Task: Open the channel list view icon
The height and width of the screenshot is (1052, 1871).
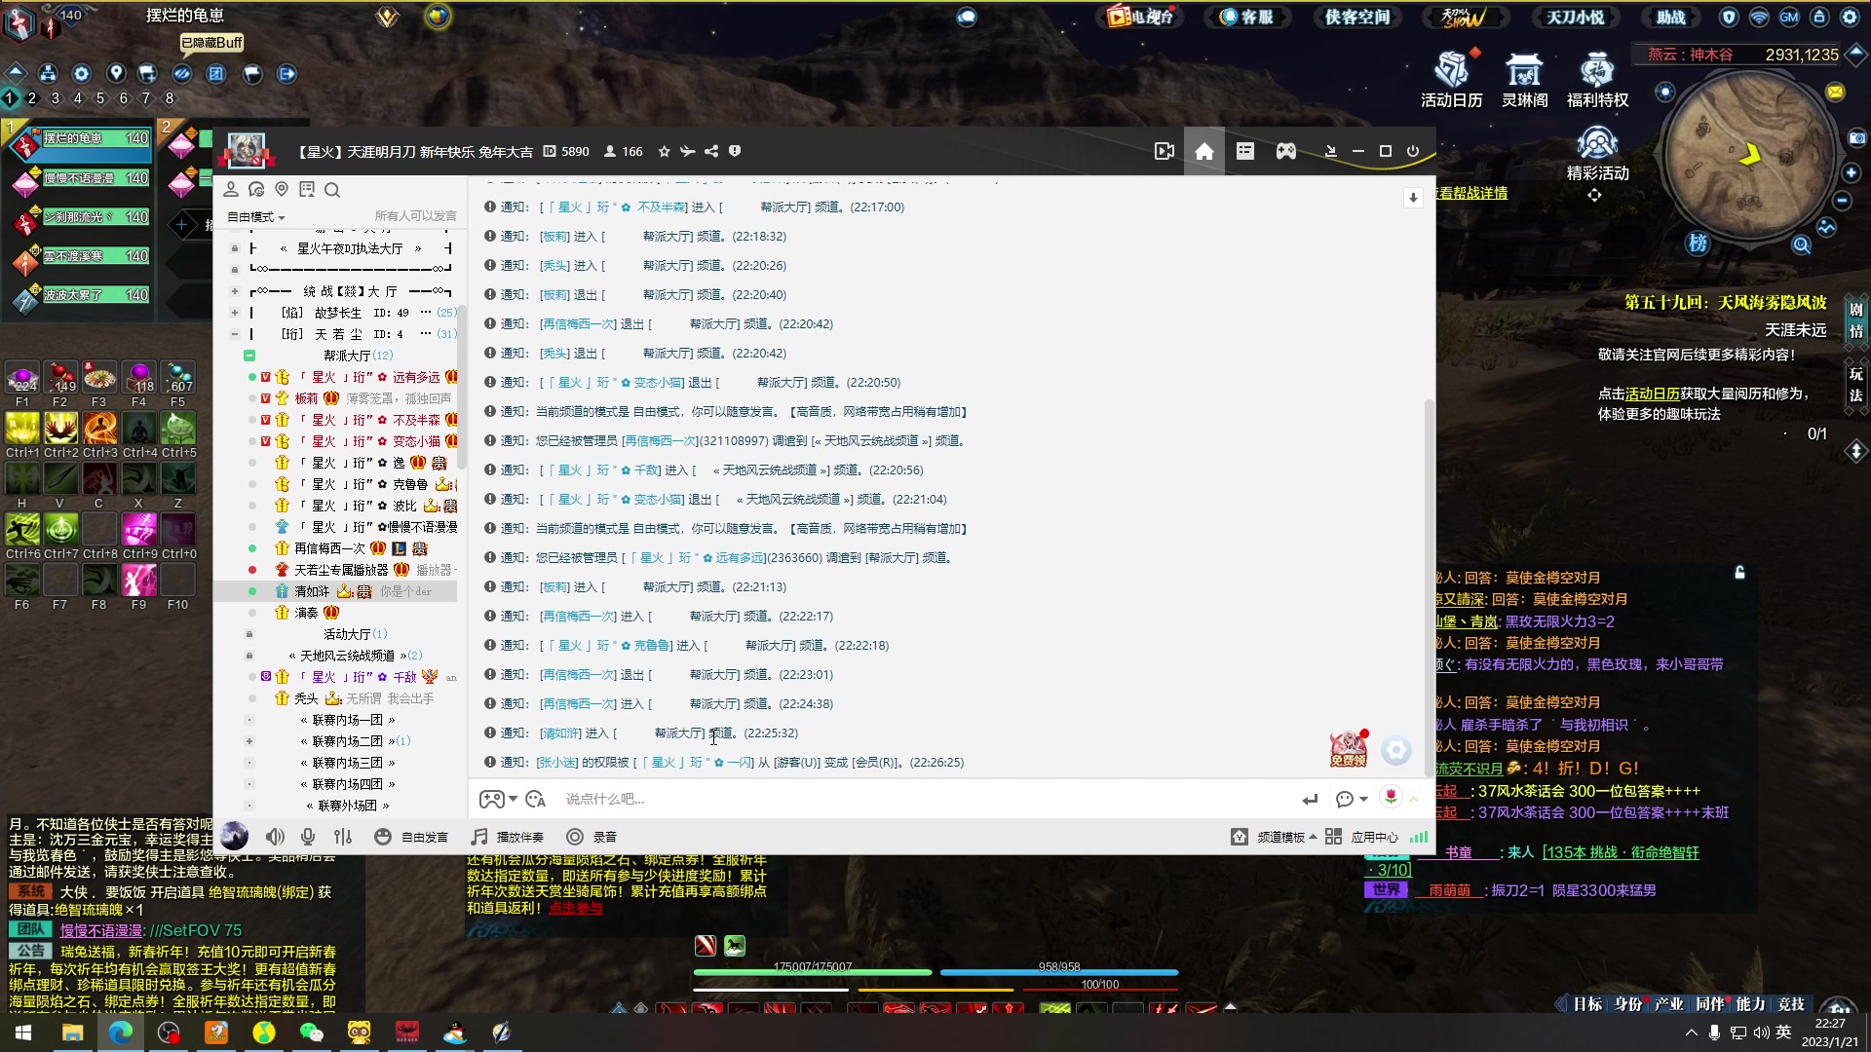Action: pos(1245,151)
